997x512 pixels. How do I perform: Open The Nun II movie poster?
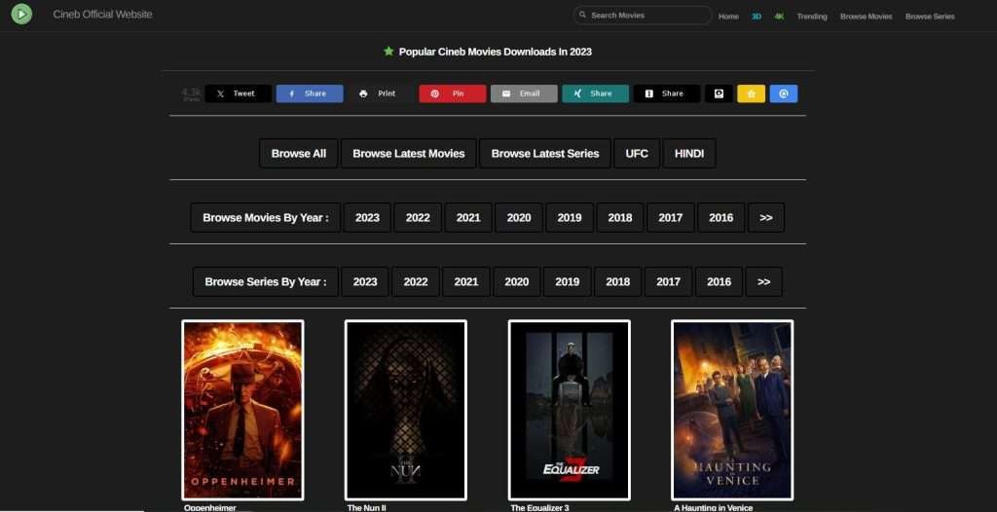[406, 410]
